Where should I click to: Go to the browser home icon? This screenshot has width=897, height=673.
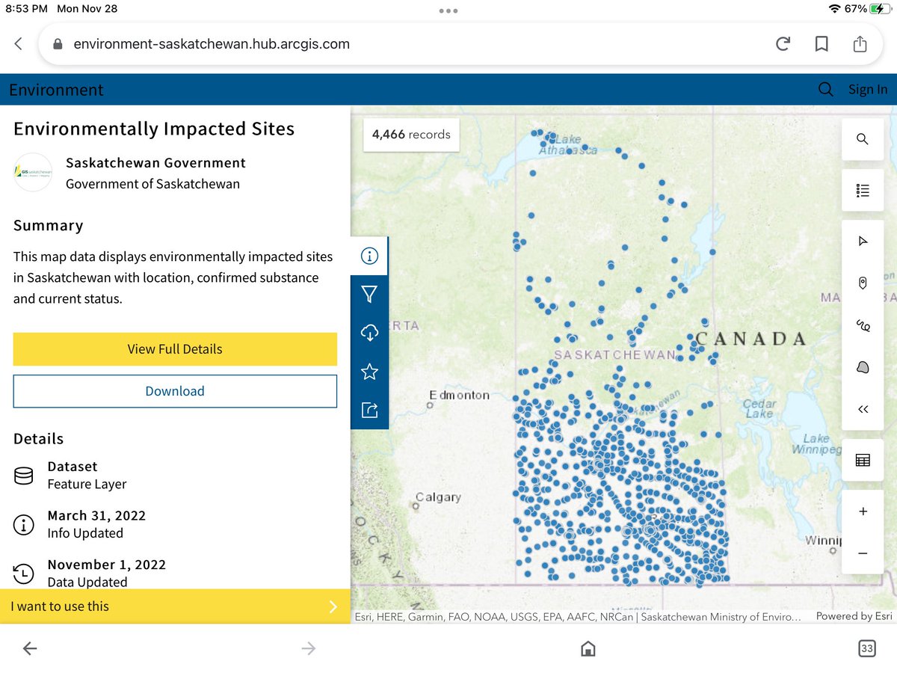pyautogui.click(x=588, y=648)
